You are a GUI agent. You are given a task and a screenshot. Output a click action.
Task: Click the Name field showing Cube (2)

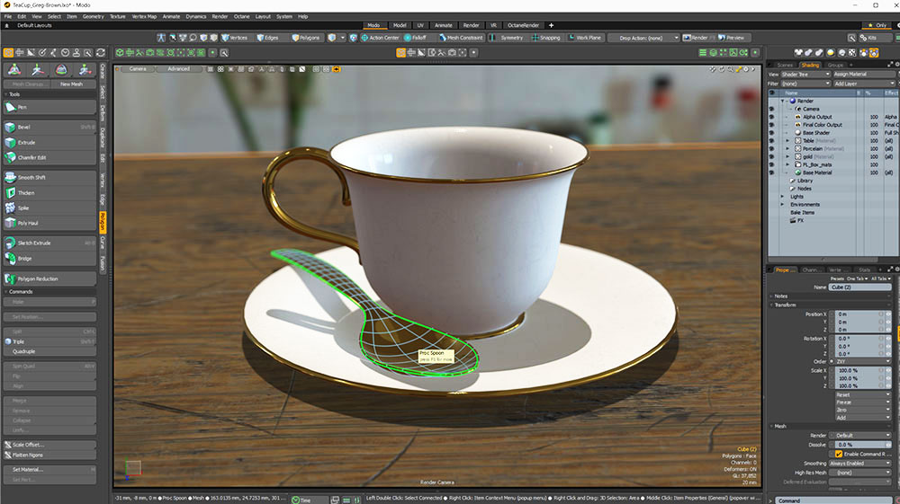click(x=859, y=287)
